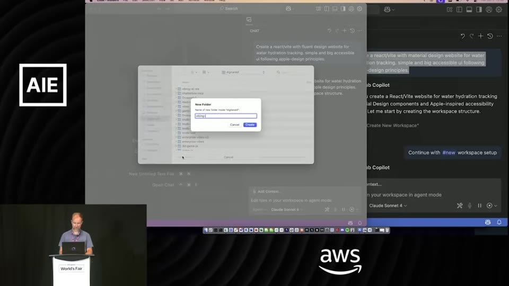
Task: Open Settings gear in right window
Action: [499, 10]
